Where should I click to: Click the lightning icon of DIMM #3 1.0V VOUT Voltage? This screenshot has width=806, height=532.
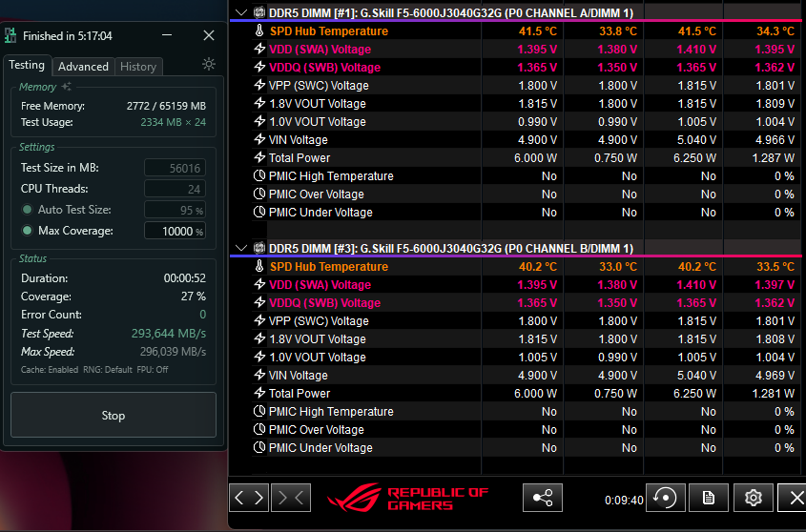[259, 357]
